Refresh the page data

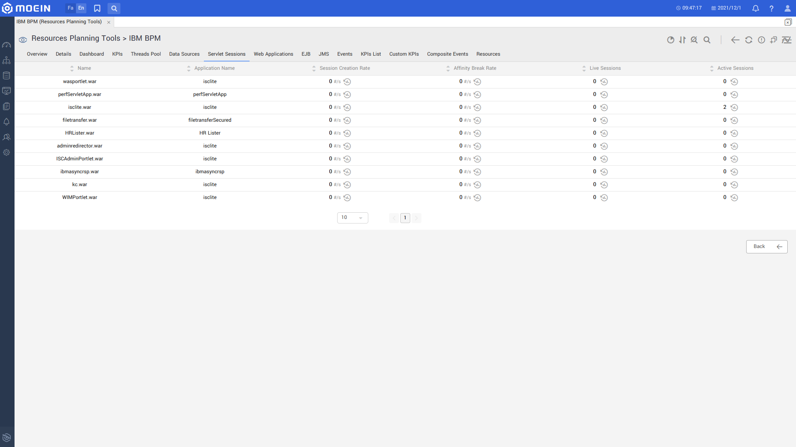(x=749, y=40)
